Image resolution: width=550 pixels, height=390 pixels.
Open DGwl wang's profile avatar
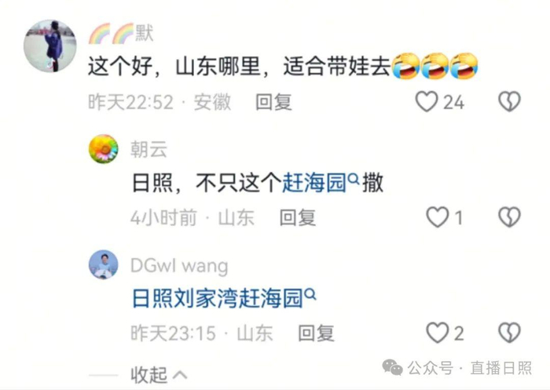(x=103, y=264)
